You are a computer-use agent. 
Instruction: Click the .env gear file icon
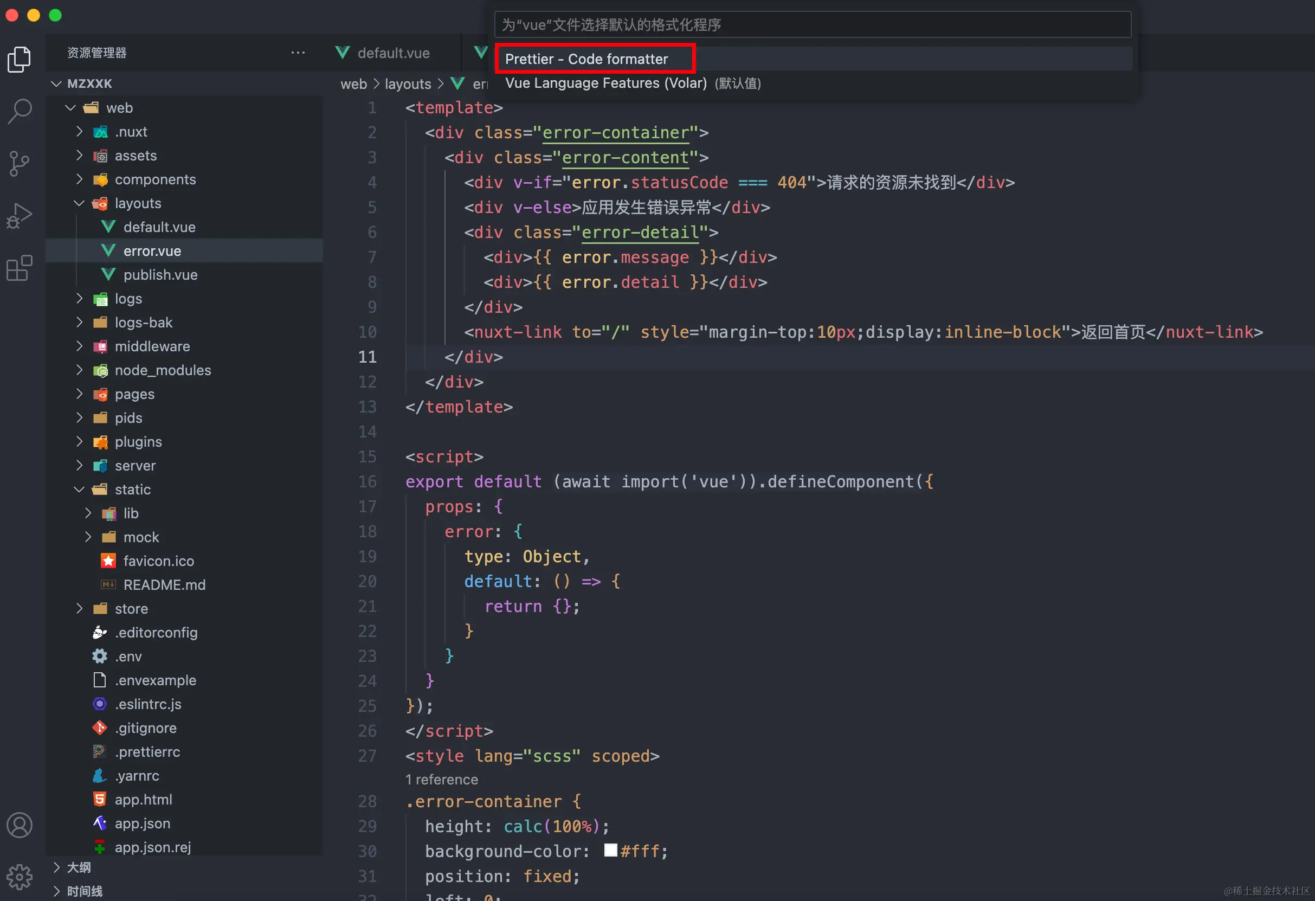tap(100, 657)
